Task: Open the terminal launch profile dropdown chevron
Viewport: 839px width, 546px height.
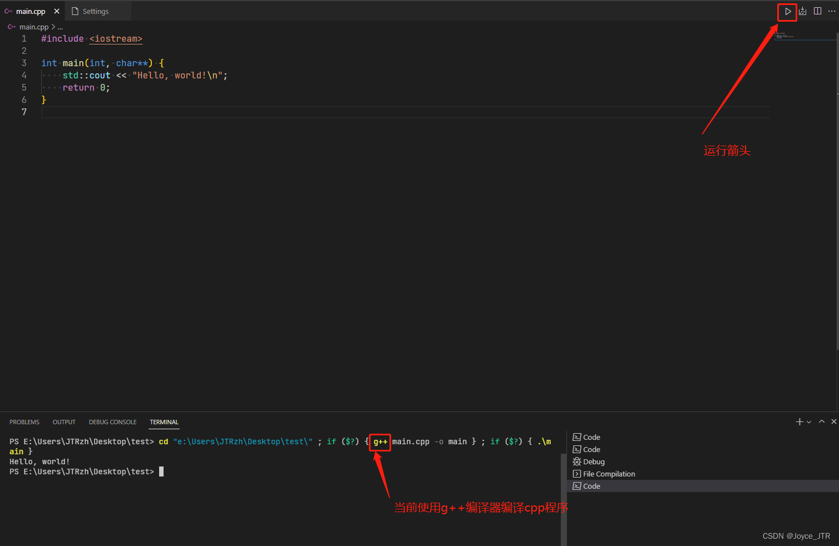Action: coord(808,422)
